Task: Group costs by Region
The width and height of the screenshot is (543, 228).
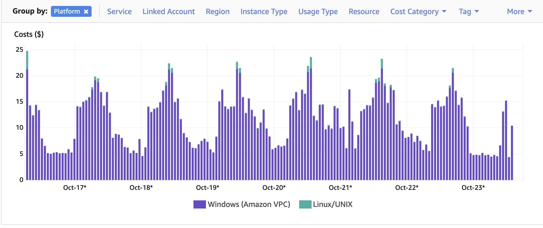Action: [218, 12]
